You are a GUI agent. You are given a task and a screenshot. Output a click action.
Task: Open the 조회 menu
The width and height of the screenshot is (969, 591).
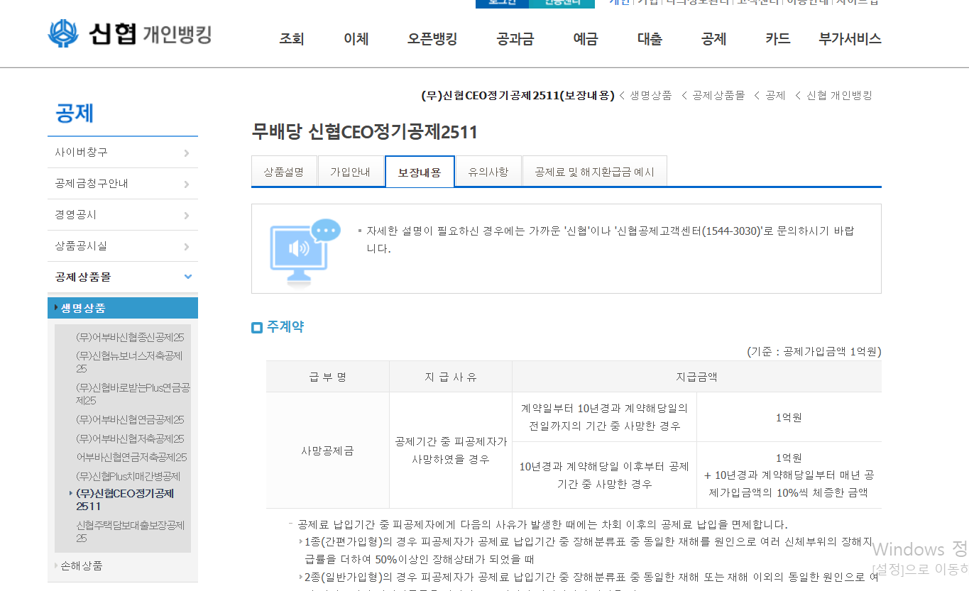click(x=292, y=39)
